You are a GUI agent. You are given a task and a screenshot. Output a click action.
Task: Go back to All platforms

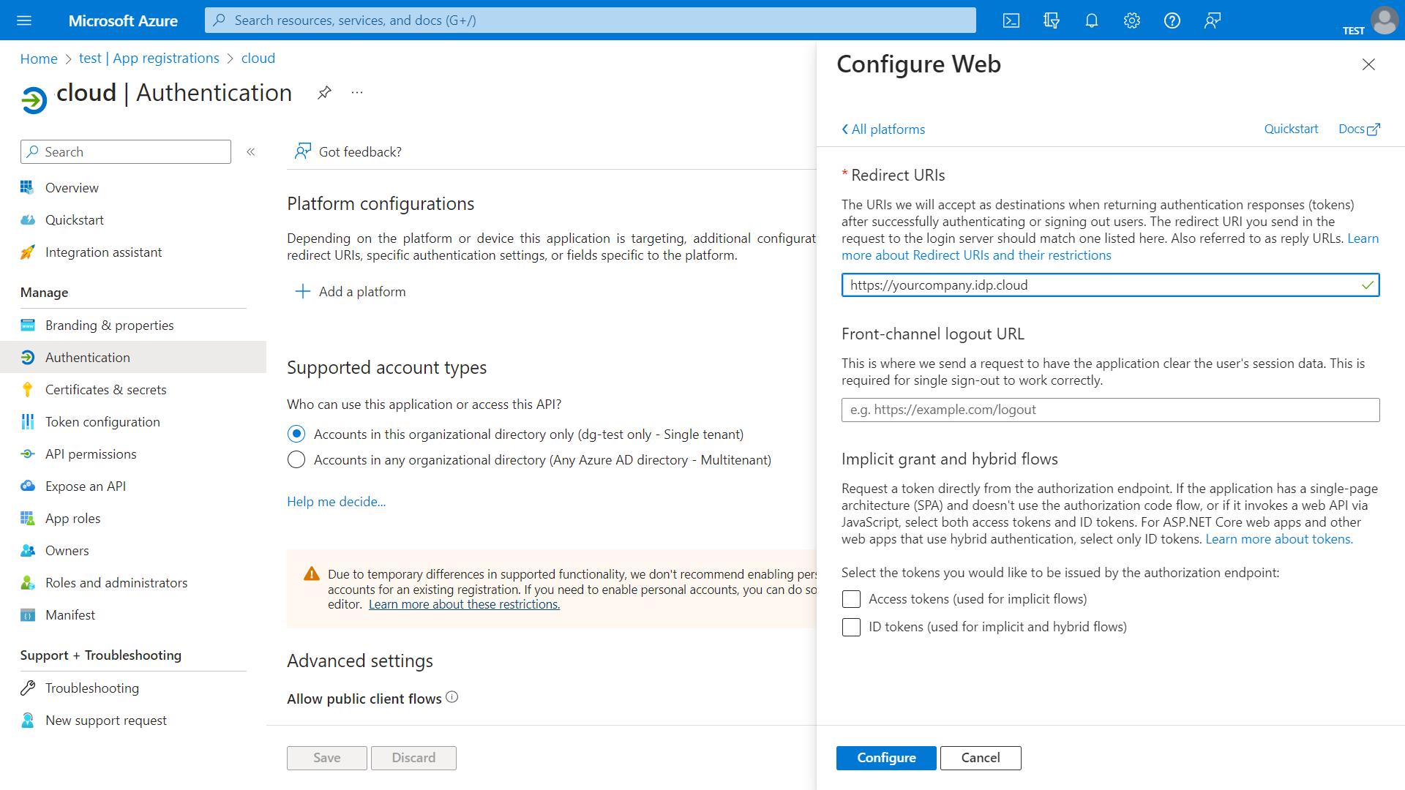coord(883,129)
